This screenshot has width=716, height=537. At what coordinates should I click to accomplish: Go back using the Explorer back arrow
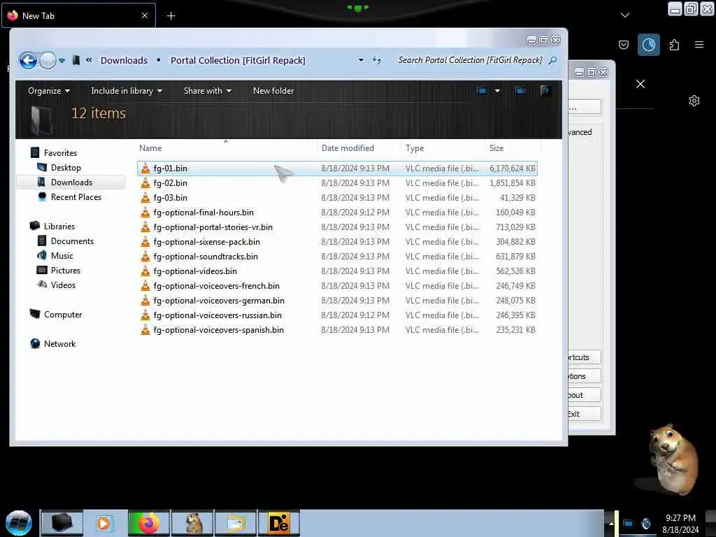[28, 60]
